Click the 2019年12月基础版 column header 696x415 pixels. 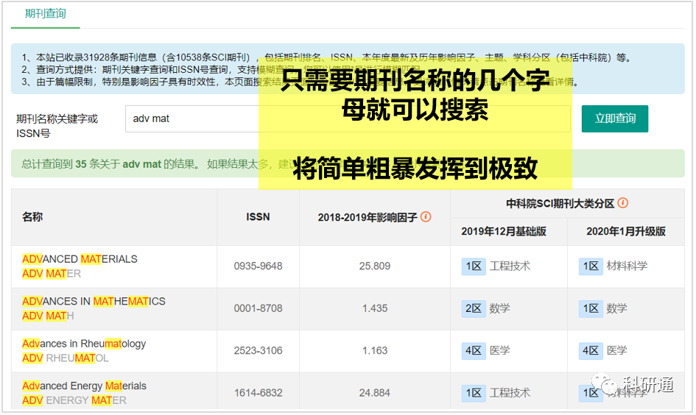tap(503, 232)
